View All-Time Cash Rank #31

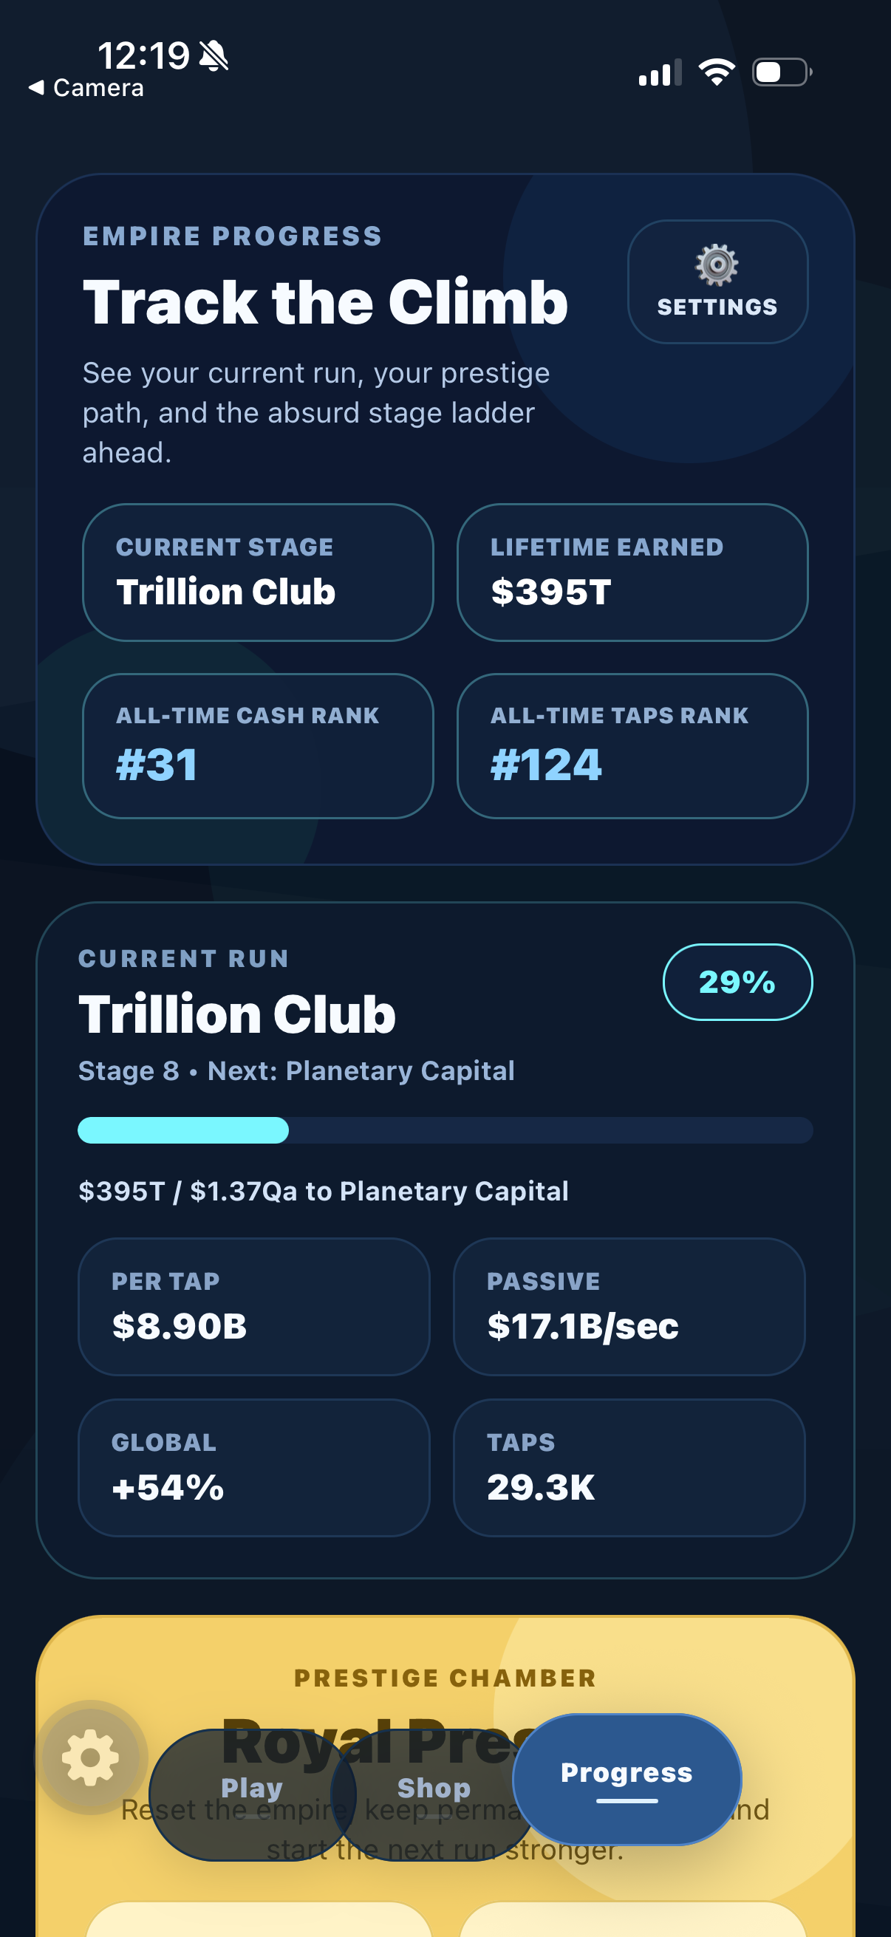258,745
